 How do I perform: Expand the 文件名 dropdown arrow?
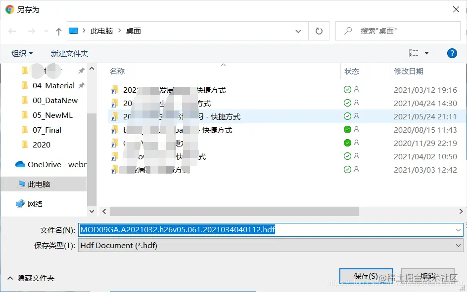pos(458,230)
